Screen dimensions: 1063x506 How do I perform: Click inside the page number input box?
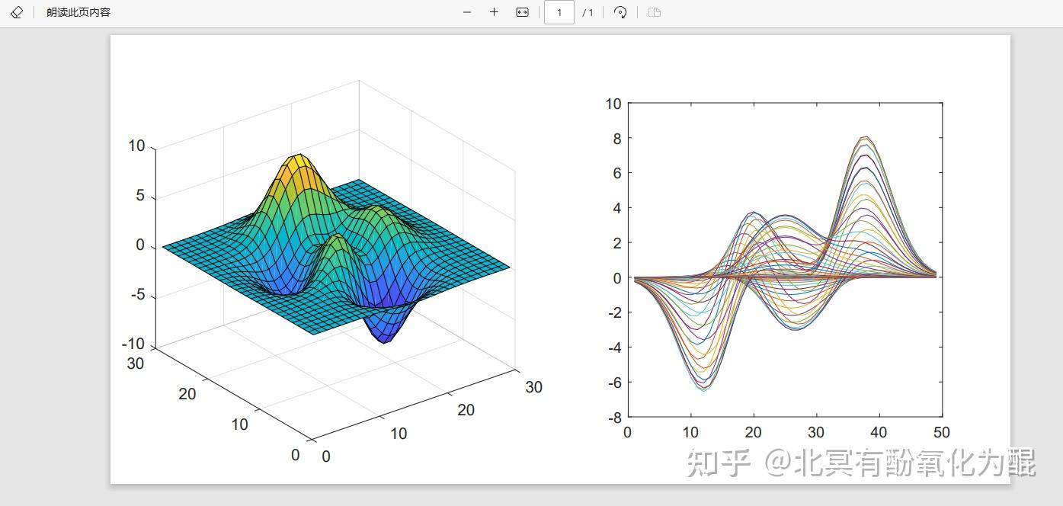pos(559,12)
